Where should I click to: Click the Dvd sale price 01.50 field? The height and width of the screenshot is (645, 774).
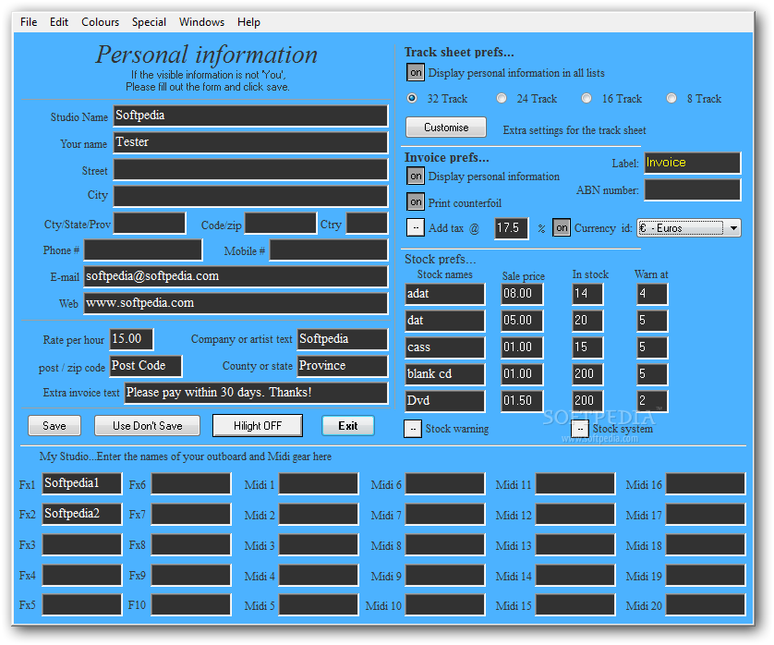tap(522, 401)
